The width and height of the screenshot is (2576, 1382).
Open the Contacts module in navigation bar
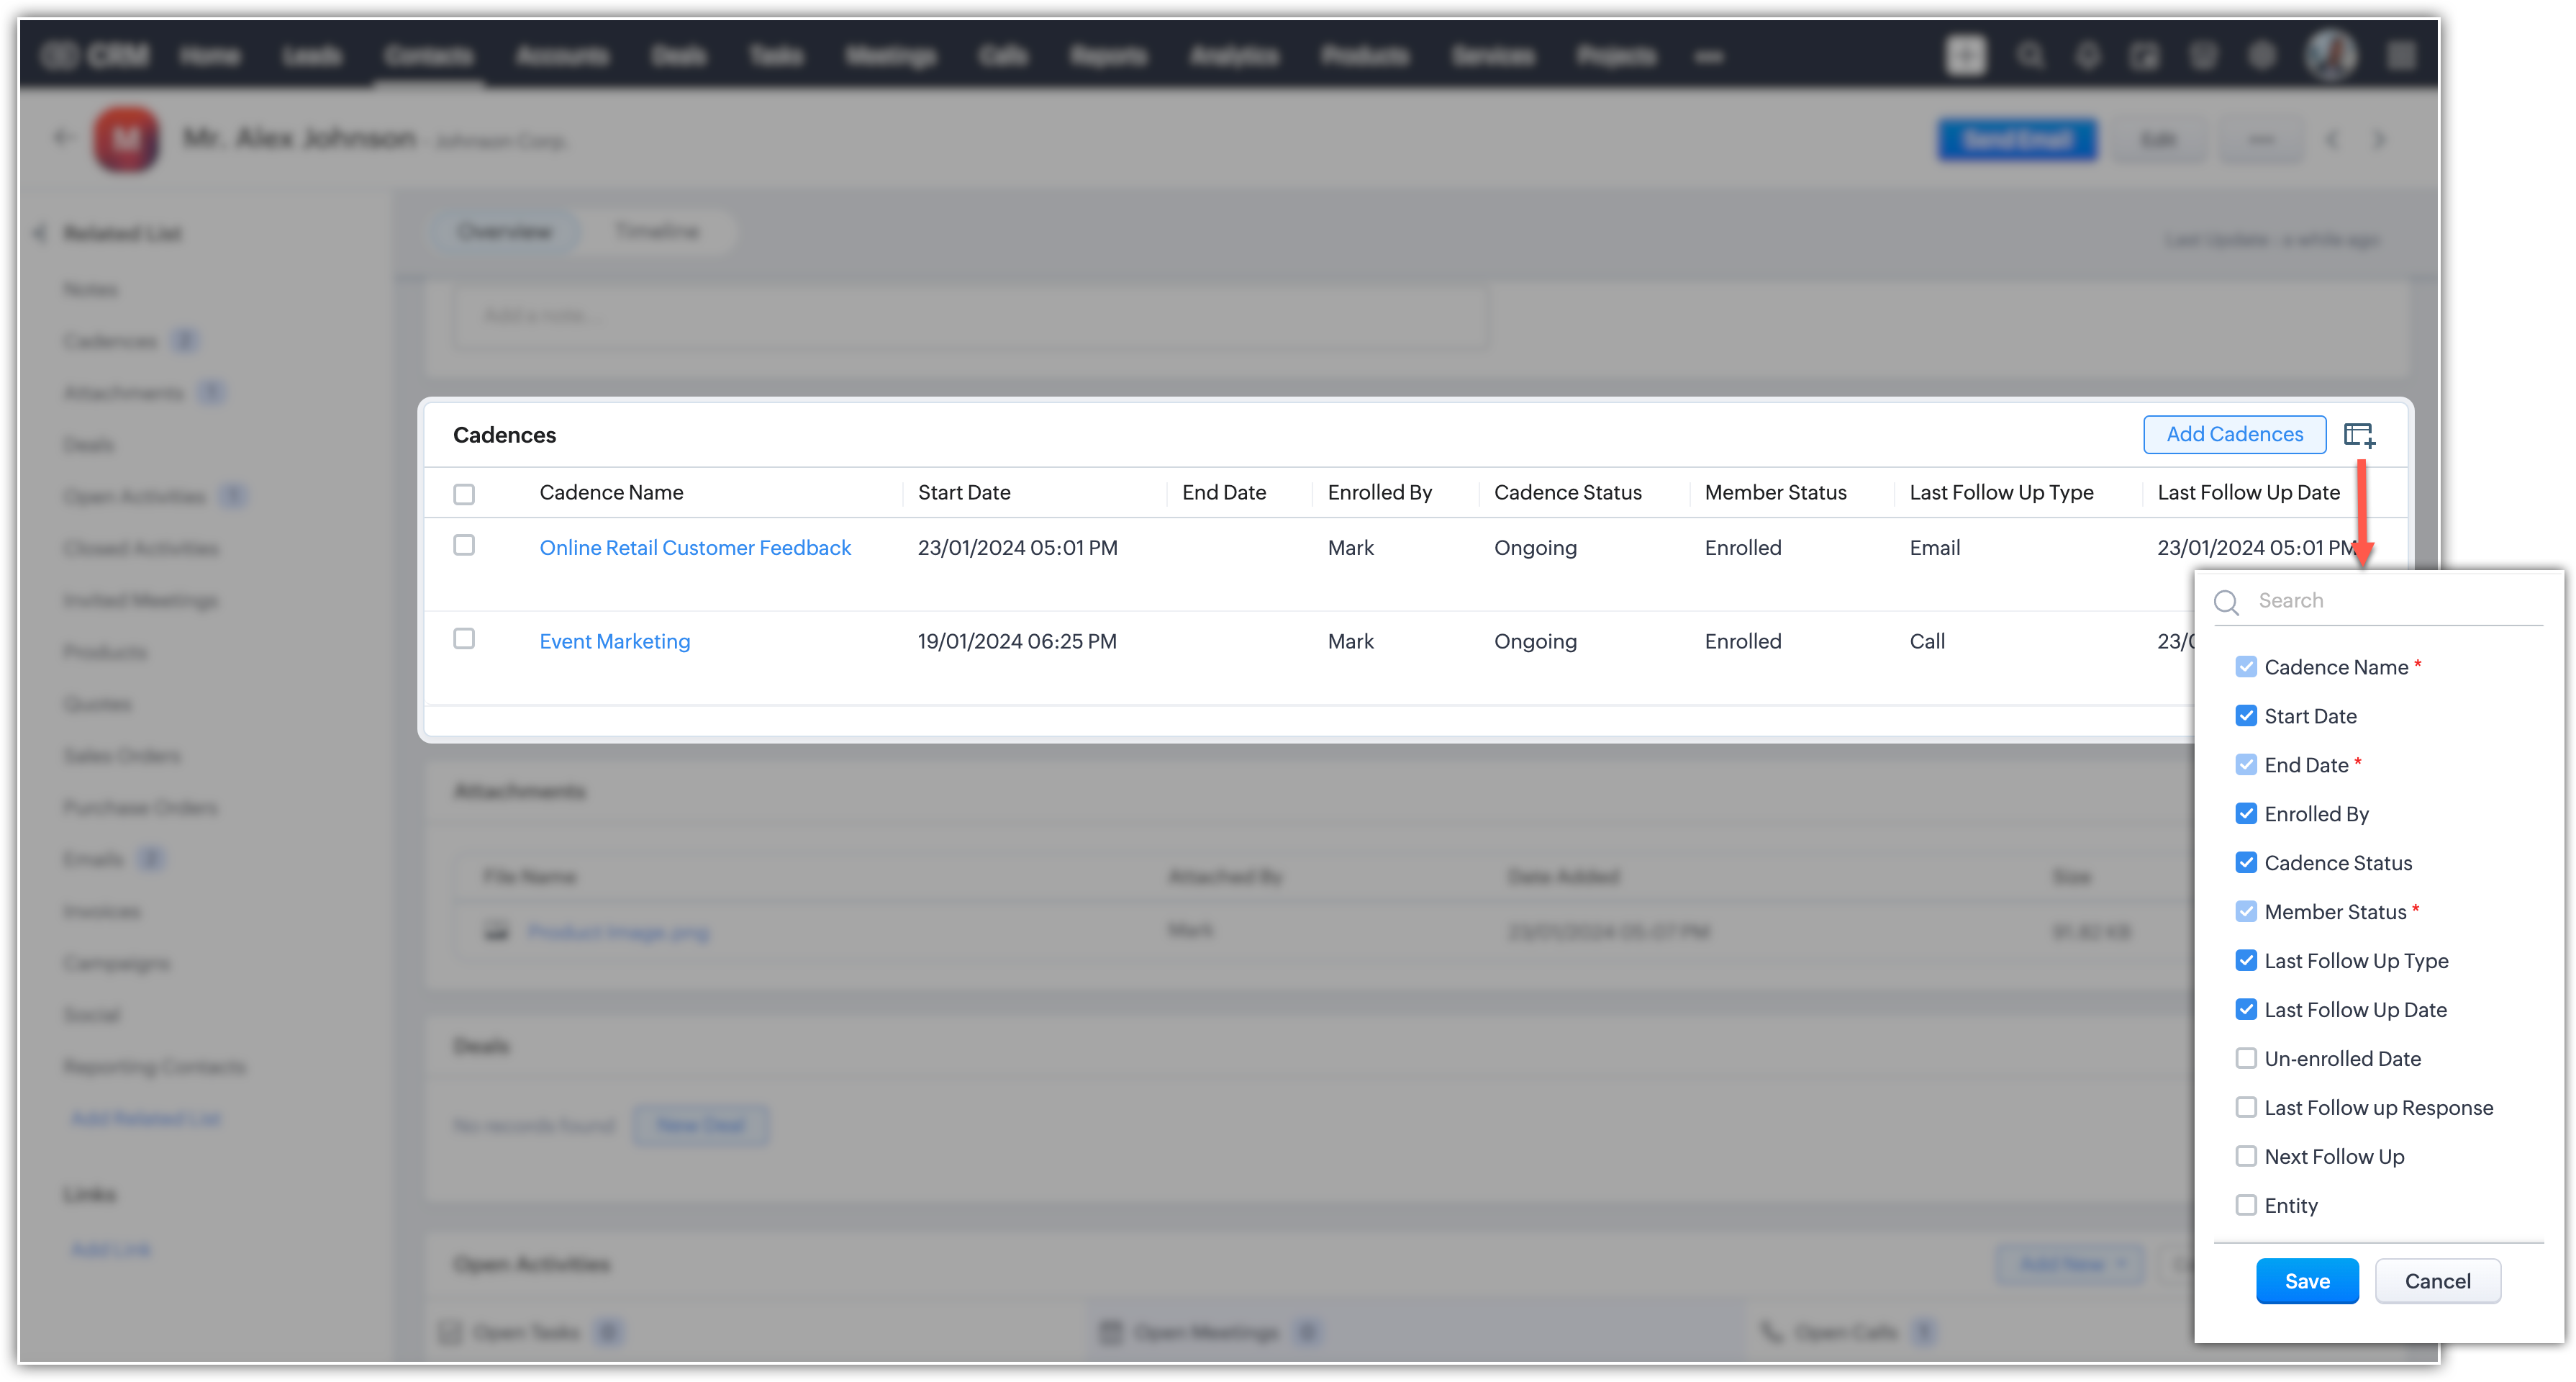click(x=429, y=56)
